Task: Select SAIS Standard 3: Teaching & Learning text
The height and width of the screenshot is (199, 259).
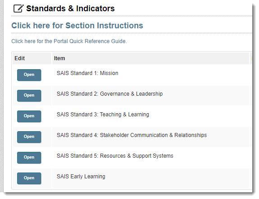Action: [103, 115]
